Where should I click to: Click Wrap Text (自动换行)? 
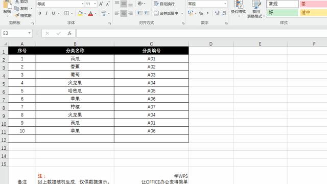pos(164,4)
